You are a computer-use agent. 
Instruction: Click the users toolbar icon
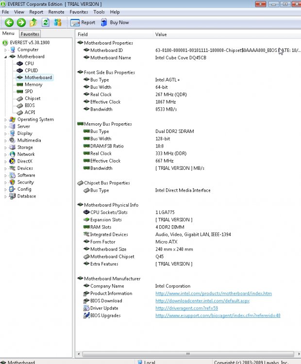point(58,22)
